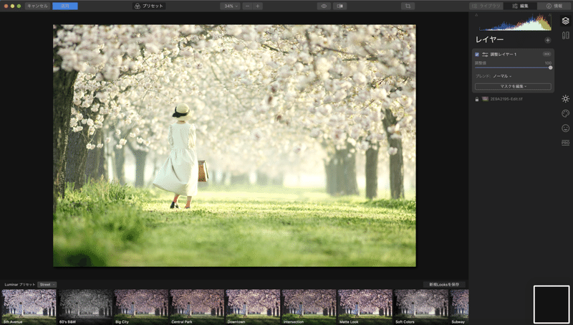The height and width of the screenshot is (325, 573).
Task: Switch to the 情報 tab
Action: [x=554, y=6]
